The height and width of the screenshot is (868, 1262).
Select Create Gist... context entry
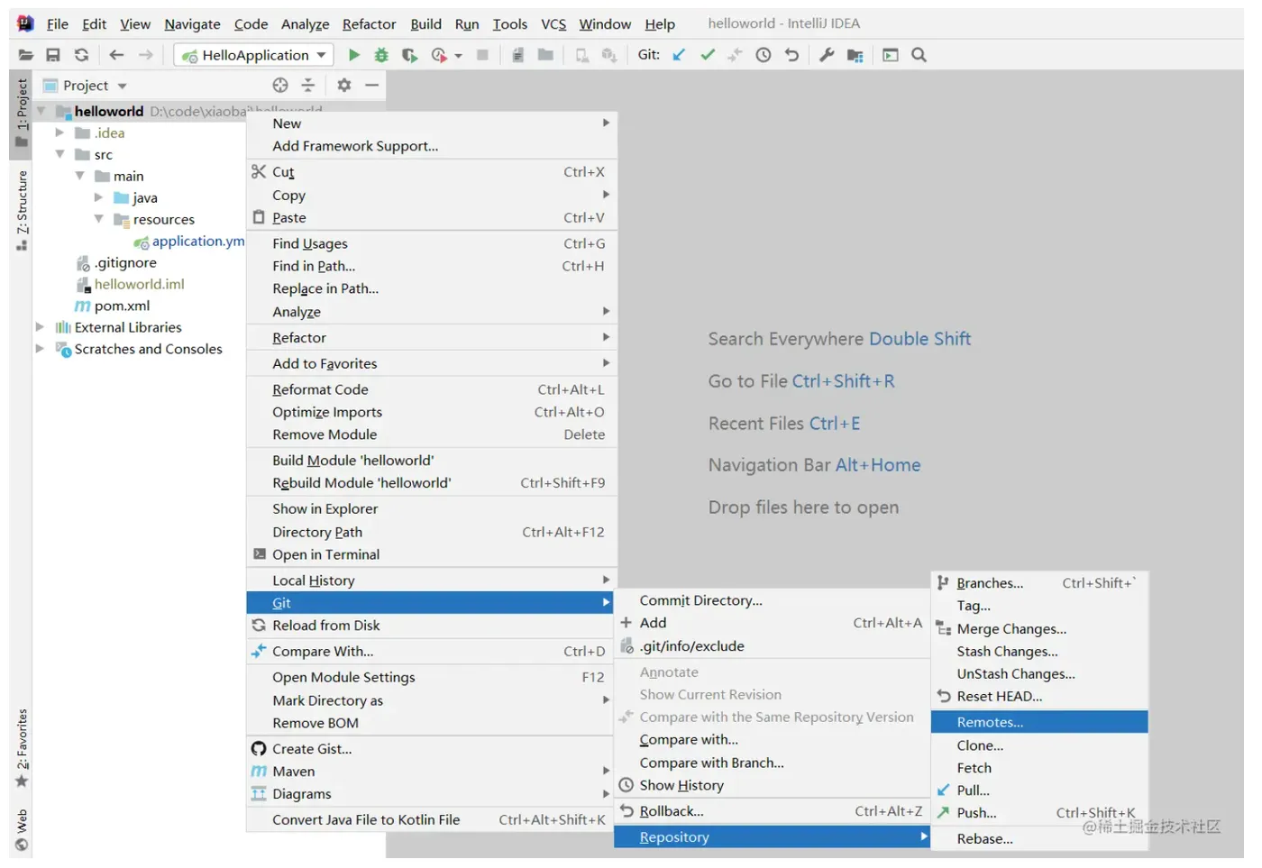431,749
